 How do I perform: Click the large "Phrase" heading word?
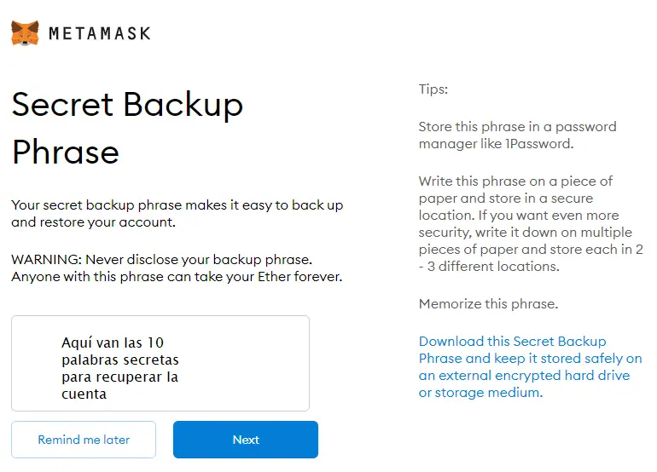65,152
